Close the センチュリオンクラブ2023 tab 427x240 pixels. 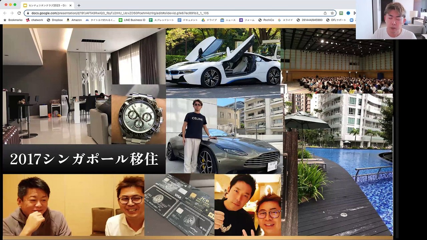click(x=70, y=5)
